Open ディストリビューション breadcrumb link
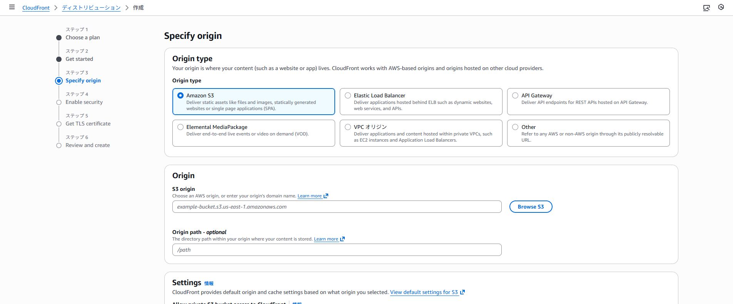Image resolution: width=733 pixels, height=304 pixels. click(91, 8)
